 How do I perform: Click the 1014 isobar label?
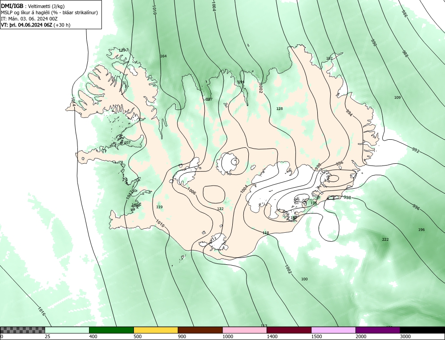(x=73, y=102)
